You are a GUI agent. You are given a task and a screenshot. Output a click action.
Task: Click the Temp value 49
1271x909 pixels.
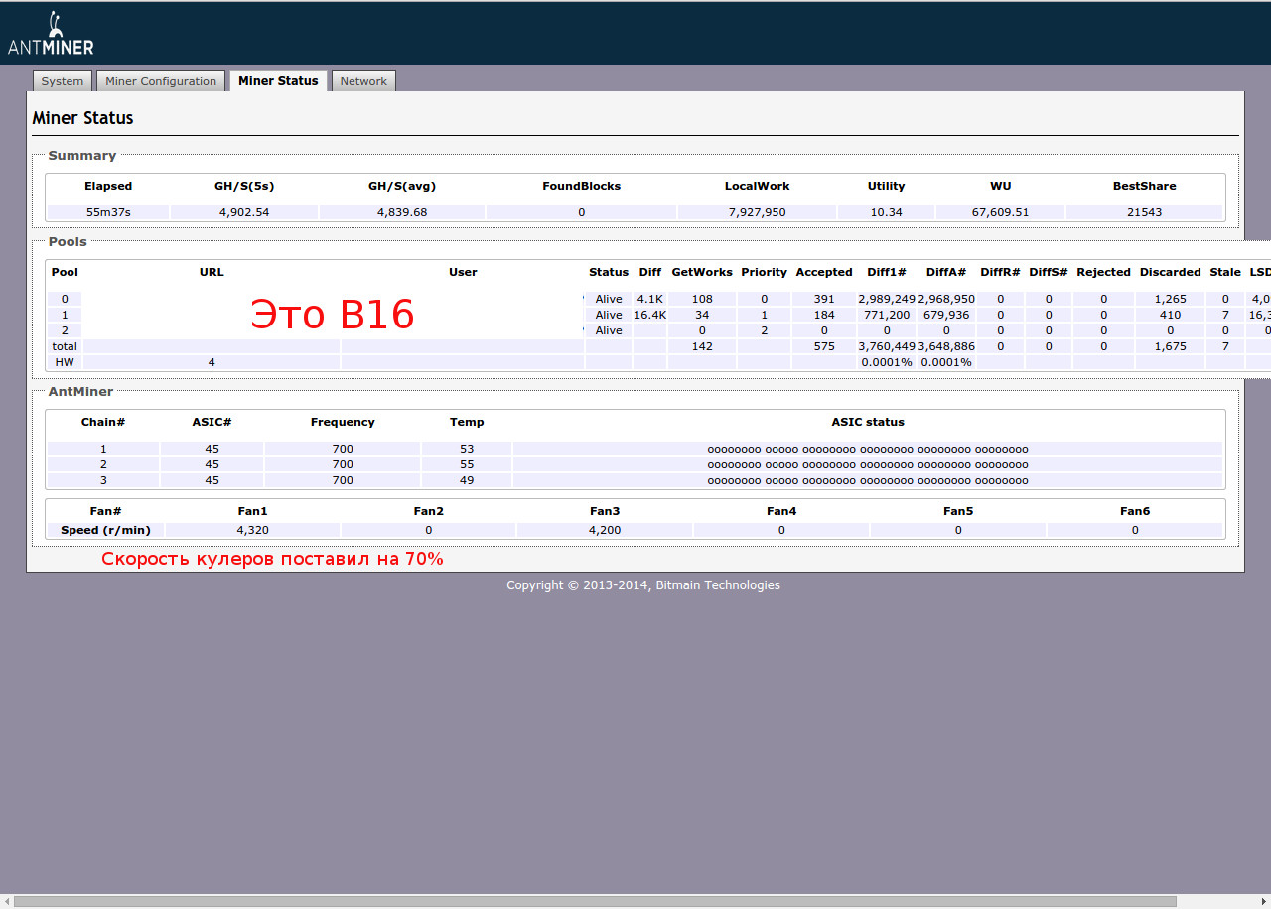467,480
